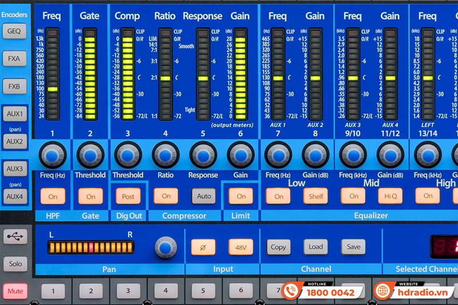Click the Low Freq encoder knob 7

pyautogui.click(x=278, y=155)
